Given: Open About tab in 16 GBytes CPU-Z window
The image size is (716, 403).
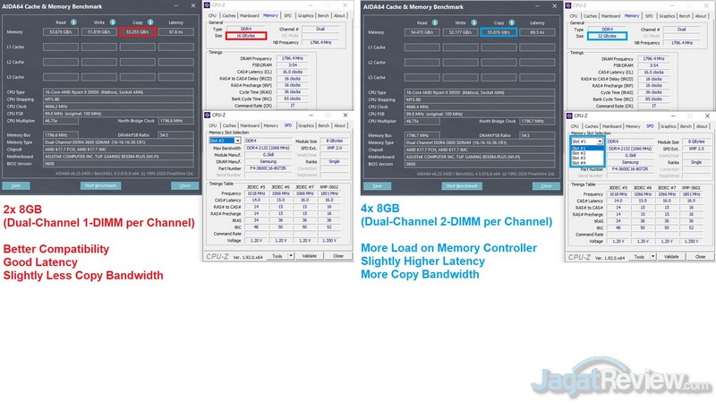Looking at the screenshot, I should tap(339, 15).
